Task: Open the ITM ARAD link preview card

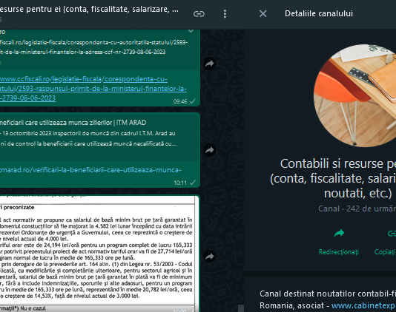Action: pyautogui.click(x=99, y=138)
